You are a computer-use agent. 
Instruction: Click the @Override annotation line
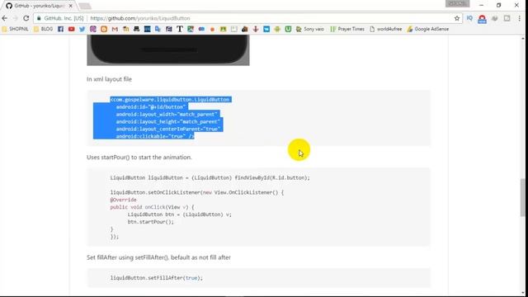click(123, 200)
